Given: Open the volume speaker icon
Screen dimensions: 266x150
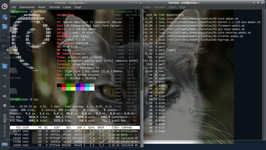Looking at the screenshot, I should click(x=5, y=96).
